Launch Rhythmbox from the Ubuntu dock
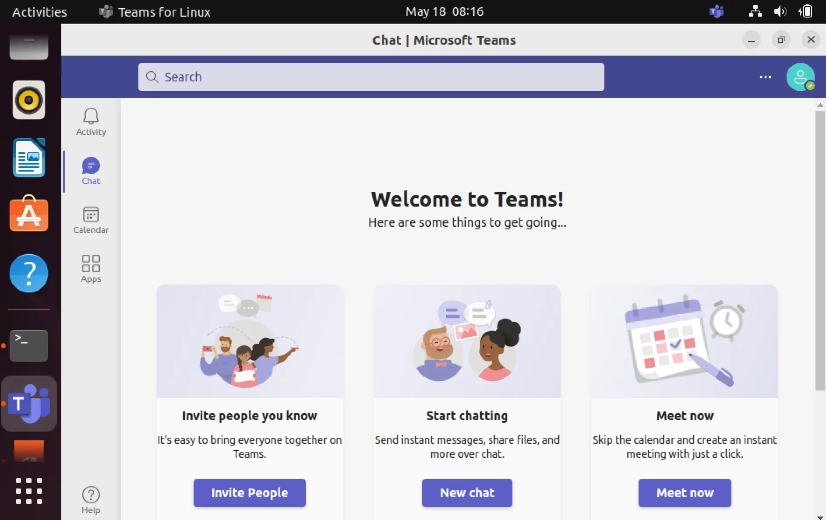 coord(29,100)
